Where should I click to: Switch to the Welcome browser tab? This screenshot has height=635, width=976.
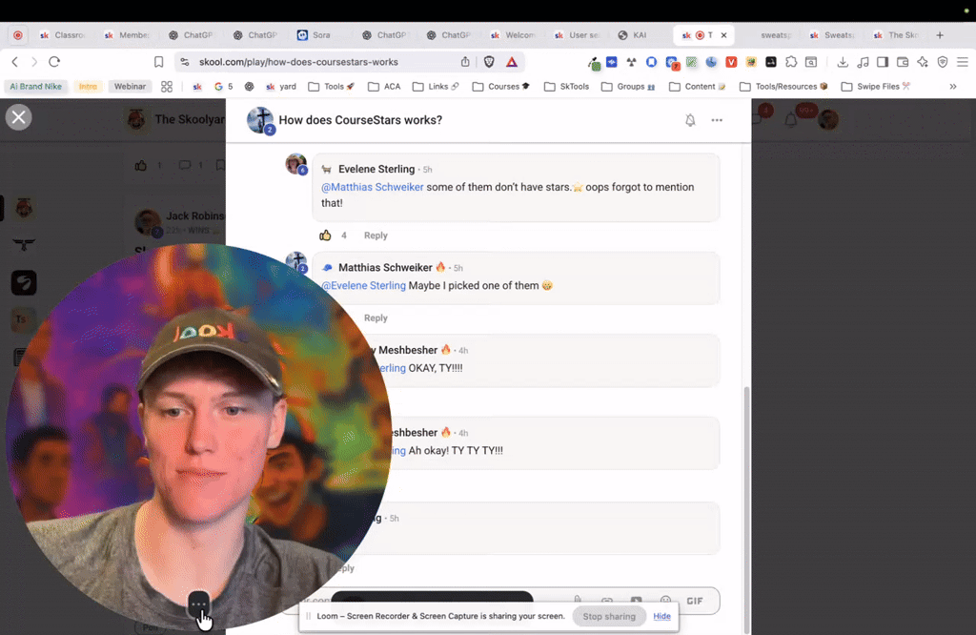click(513, 35)
